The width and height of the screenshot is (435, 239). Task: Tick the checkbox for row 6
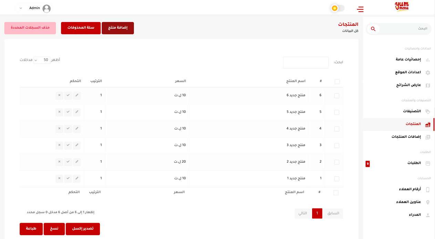pos(337,96)
